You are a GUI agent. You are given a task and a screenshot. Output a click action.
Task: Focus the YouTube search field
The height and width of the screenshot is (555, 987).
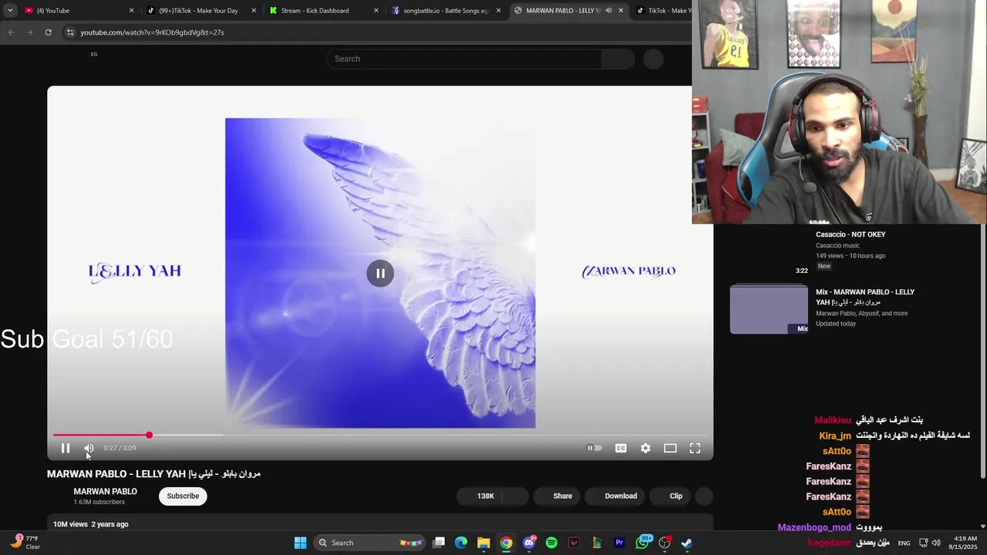[464, 59]
